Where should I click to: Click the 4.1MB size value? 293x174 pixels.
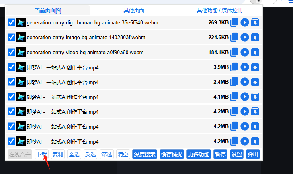click(221, 97)
